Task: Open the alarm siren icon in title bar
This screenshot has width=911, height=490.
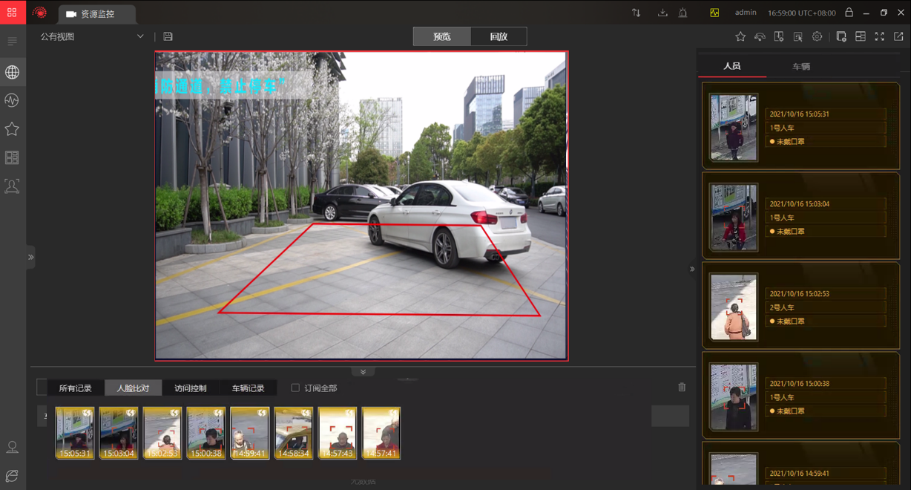Action: click(x=683, y=13)
